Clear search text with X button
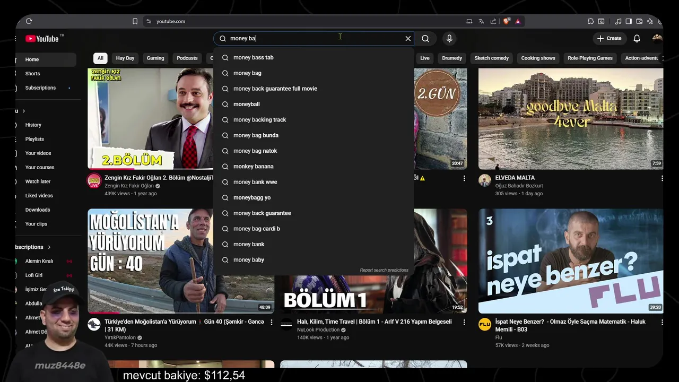The image size is (679, 382). (x=408, y=38)
